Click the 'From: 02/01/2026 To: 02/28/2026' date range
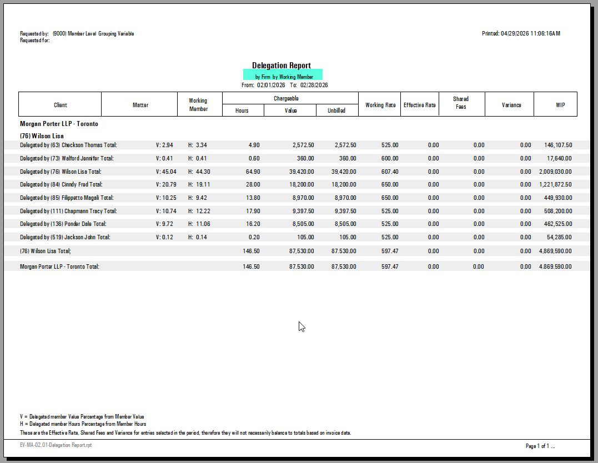This screenshot has height=463, width=598. click(x=284, y=85)
